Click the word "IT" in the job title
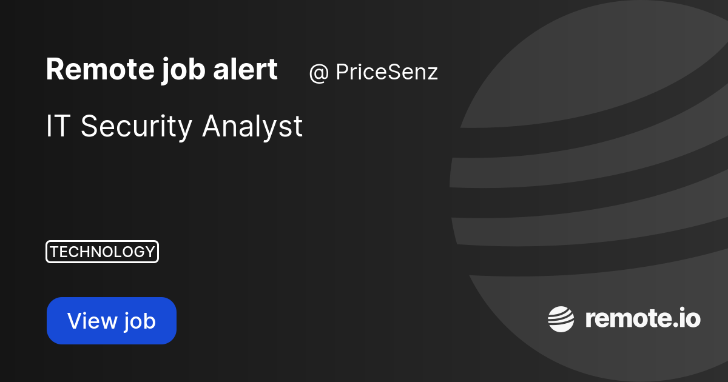This screenshot has height=382, width=728. (59, 126)
